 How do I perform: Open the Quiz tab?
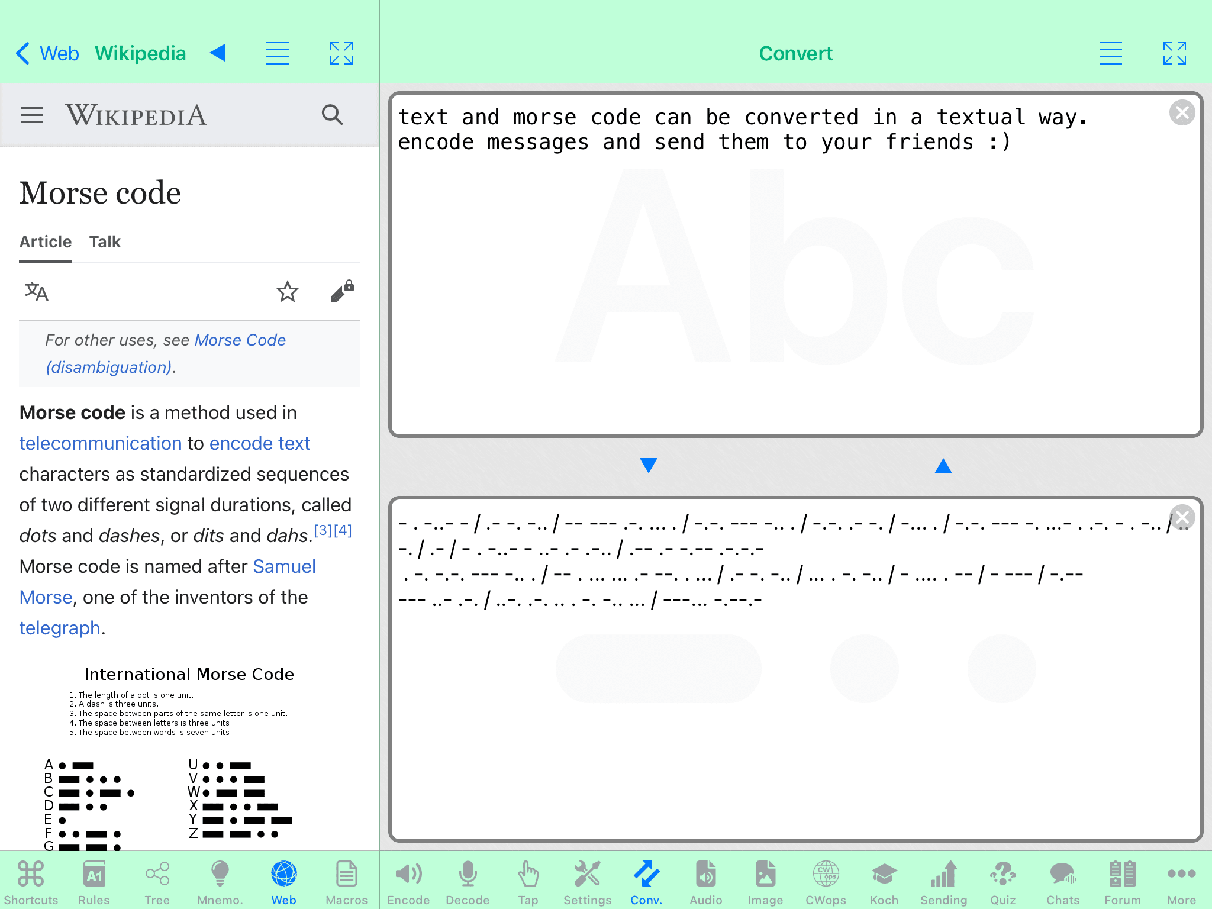tap(1003, 882)
